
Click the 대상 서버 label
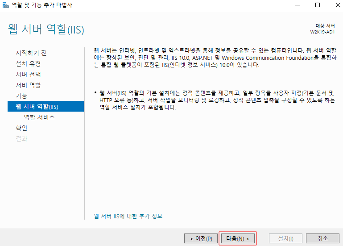pyautogui.click(x=325, y=26)
